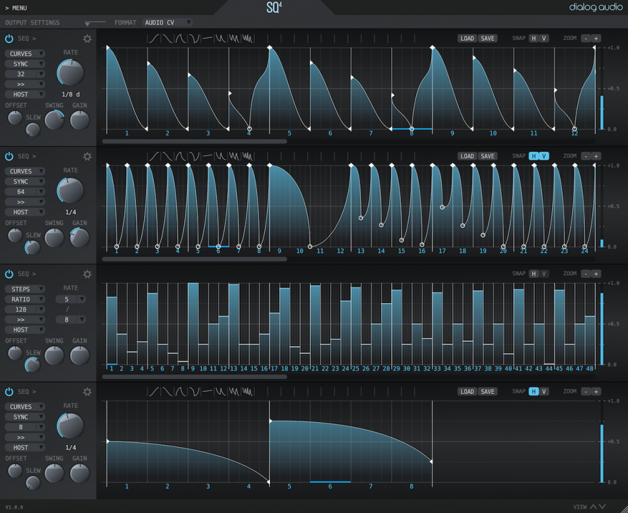Select the flat line shape icon above SEQ 2
Screen dimensions: 628x513
[x=207, y=156]
